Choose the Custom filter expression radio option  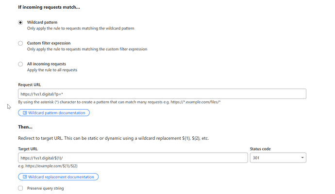click(x=20, y=43)
